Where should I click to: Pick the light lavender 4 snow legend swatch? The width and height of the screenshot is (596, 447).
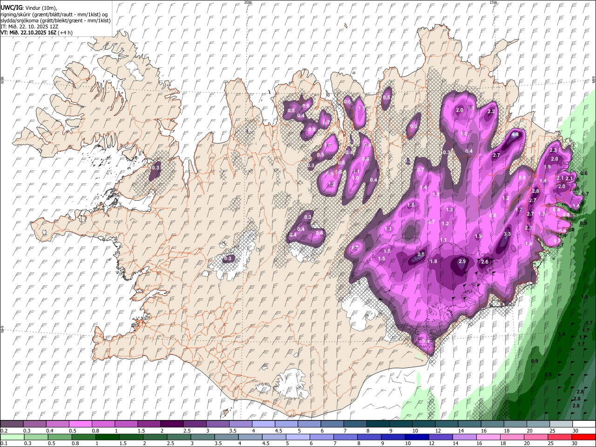tap(263, 424)
